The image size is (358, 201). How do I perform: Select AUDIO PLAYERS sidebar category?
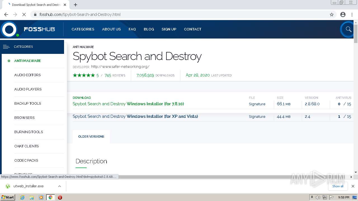28,89
